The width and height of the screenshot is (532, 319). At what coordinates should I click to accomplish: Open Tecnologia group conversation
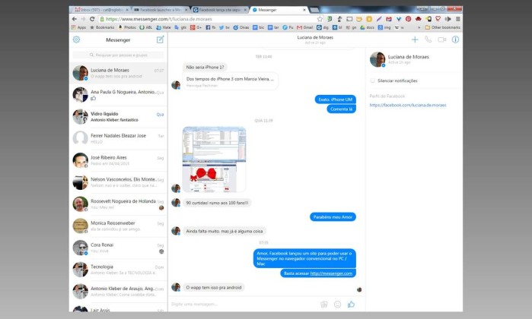coord(118,270)
